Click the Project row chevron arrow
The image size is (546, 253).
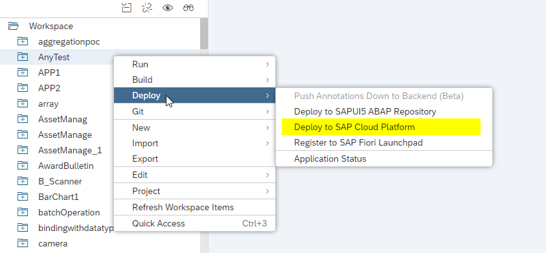(267, 191)
